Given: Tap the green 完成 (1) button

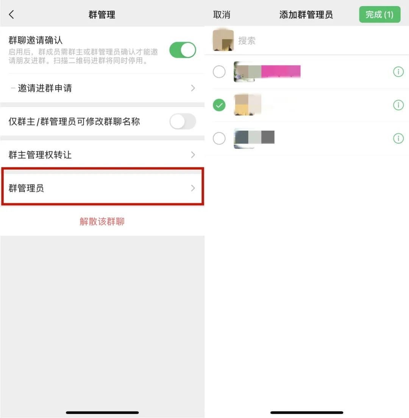Looking at the screenshot, I should point(380,14).
